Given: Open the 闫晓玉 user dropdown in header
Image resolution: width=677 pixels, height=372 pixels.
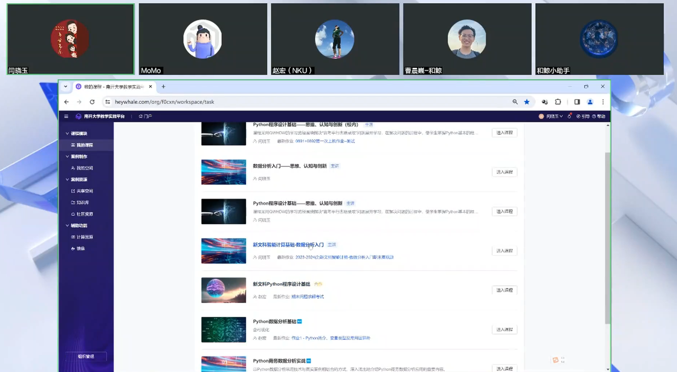Looking at the screenshot, I should [x=551, y=116].
